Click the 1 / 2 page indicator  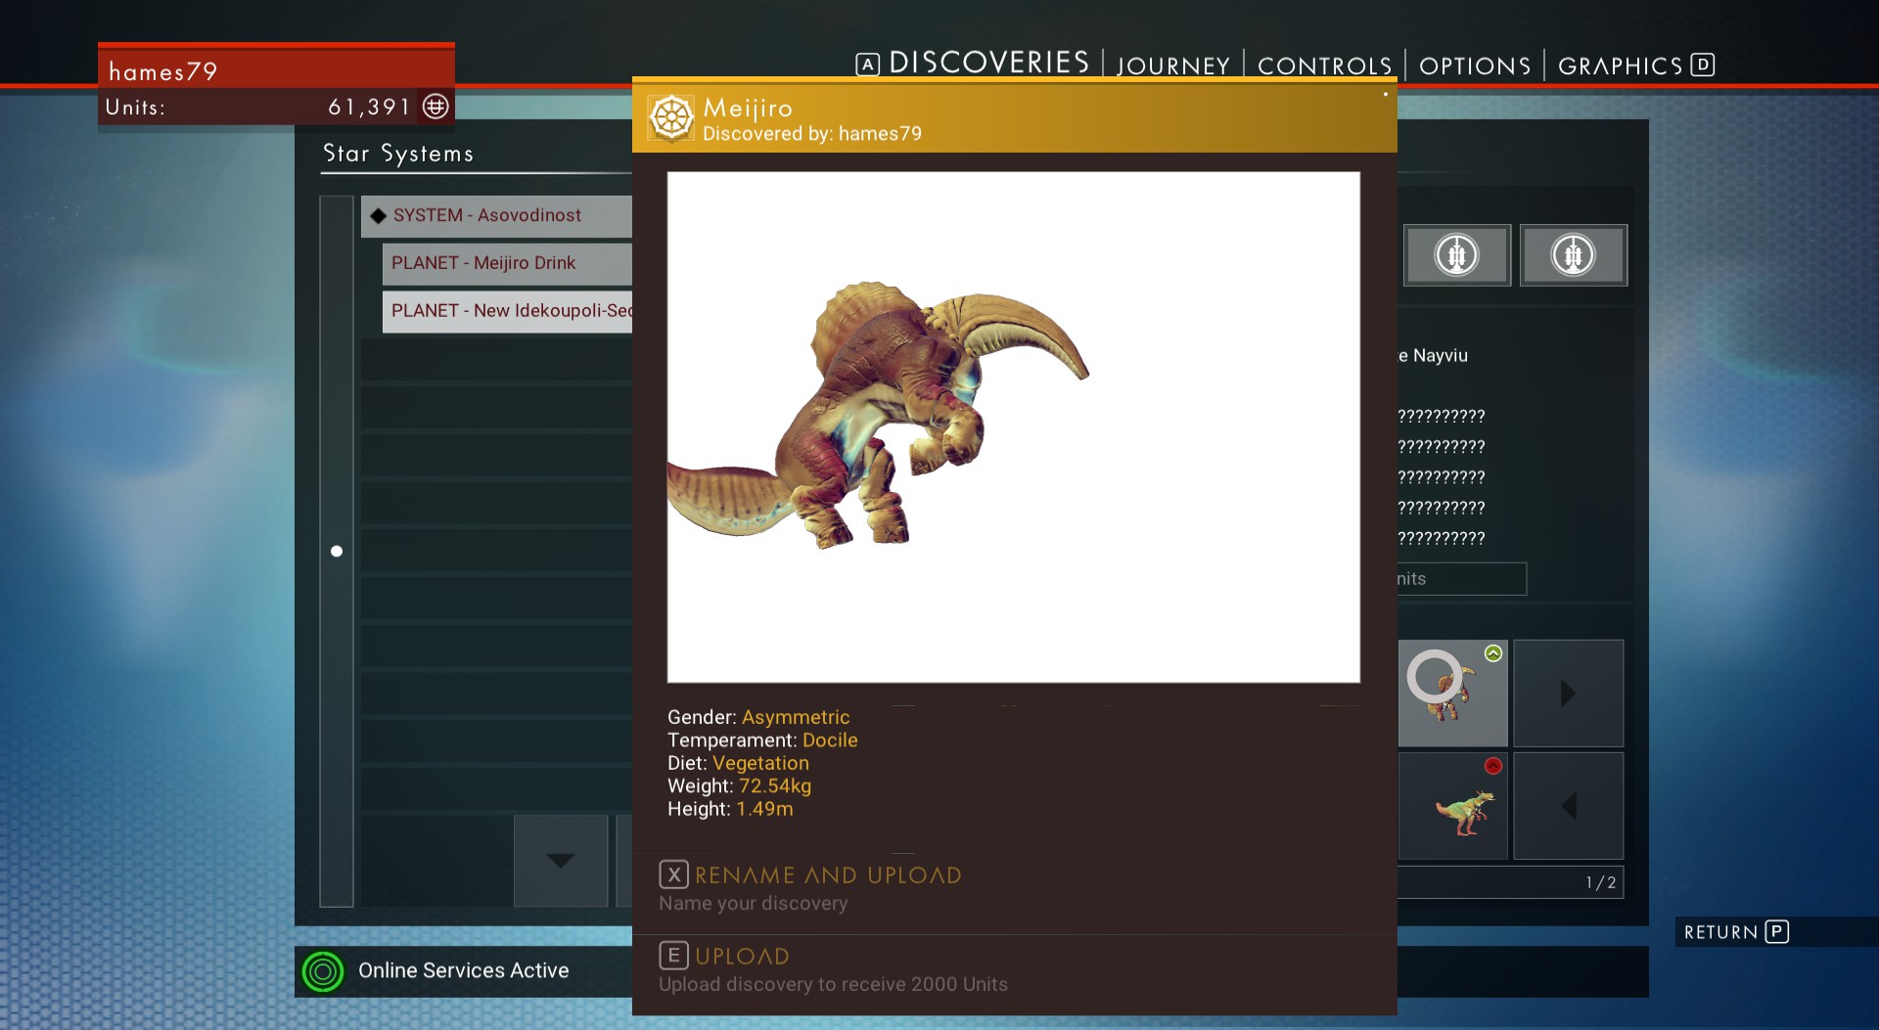tap(1601, 882)
